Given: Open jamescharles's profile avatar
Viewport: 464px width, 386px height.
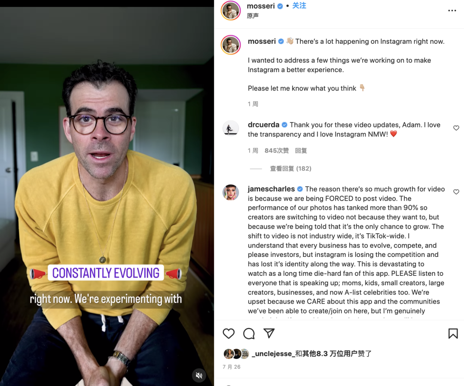Looking at the screenshot, I should (x=231, y=193).
